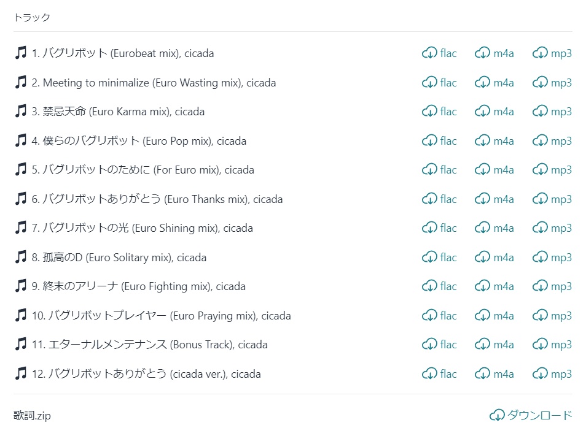Click the music note icon beside track 1
This screenshot has width=586, height=436.
click(21, 53)
